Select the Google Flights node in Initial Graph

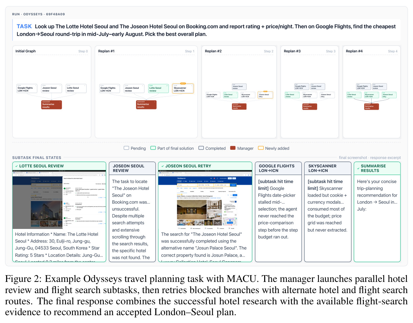click(27, 89)
